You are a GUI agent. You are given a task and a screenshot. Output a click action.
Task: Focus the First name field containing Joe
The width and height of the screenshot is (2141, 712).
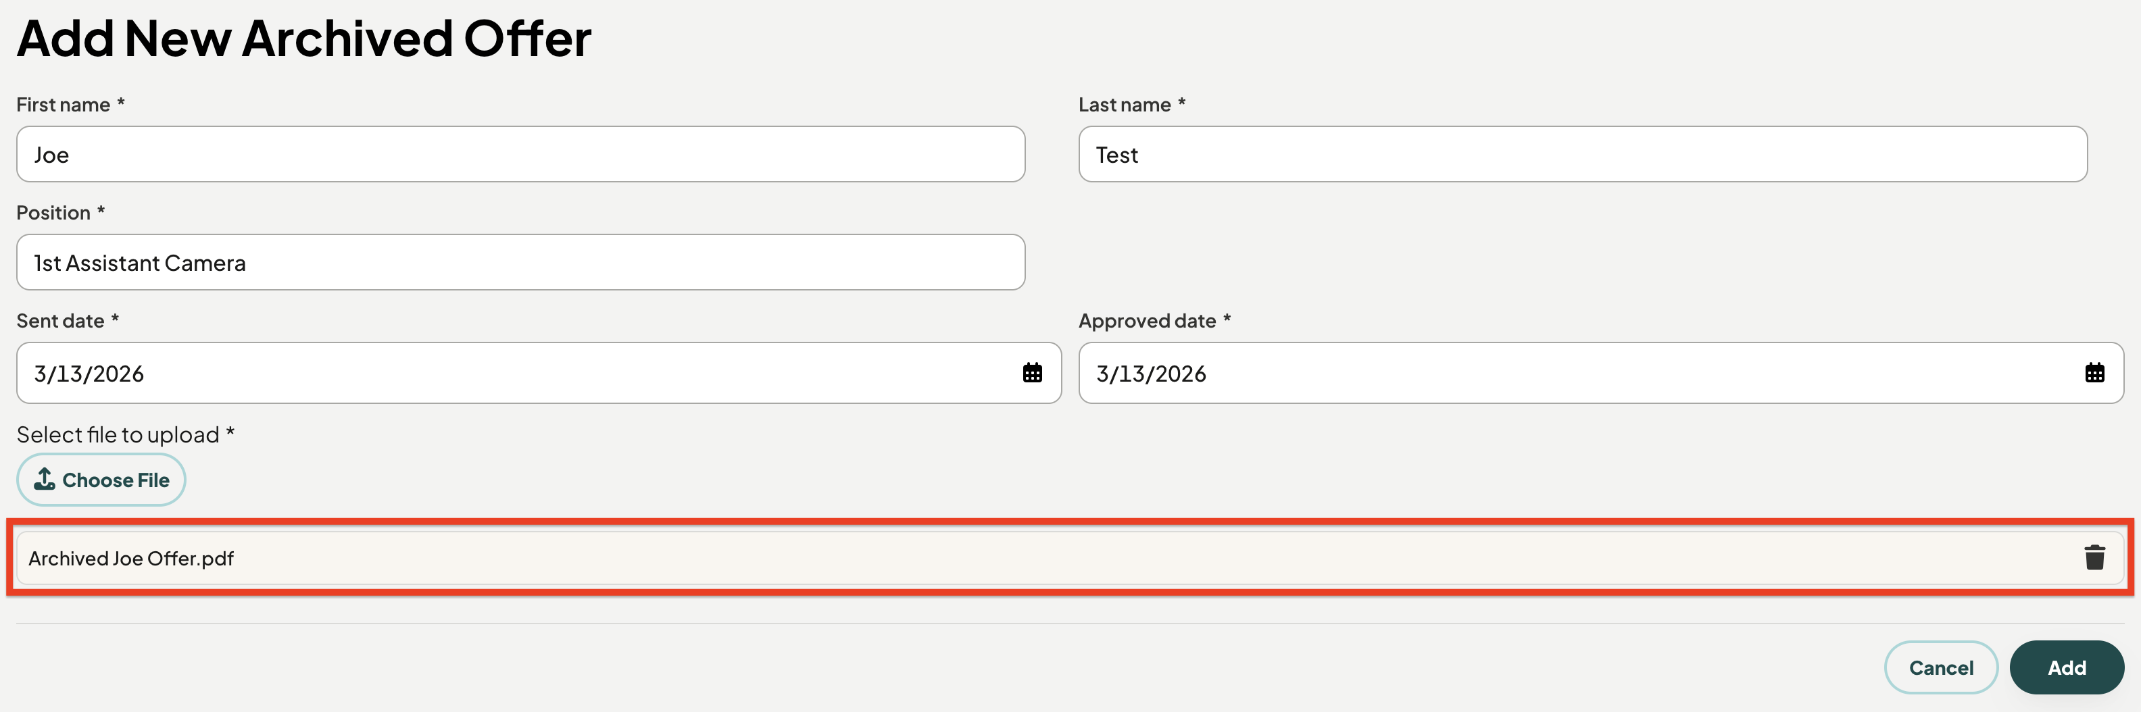coord(520,155)
